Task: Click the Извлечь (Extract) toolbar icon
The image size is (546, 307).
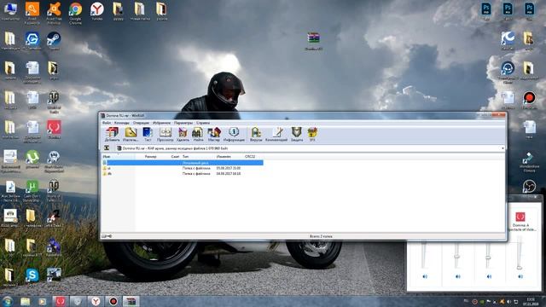Action: 131,134
